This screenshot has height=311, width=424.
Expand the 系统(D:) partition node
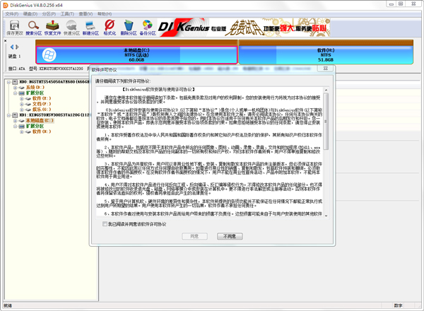[x=15, y=88]
